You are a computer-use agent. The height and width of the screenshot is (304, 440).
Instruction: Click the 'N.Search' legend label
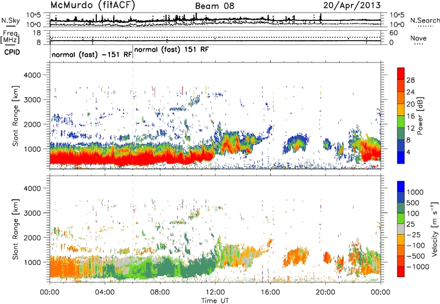click(x=425, y=20)
